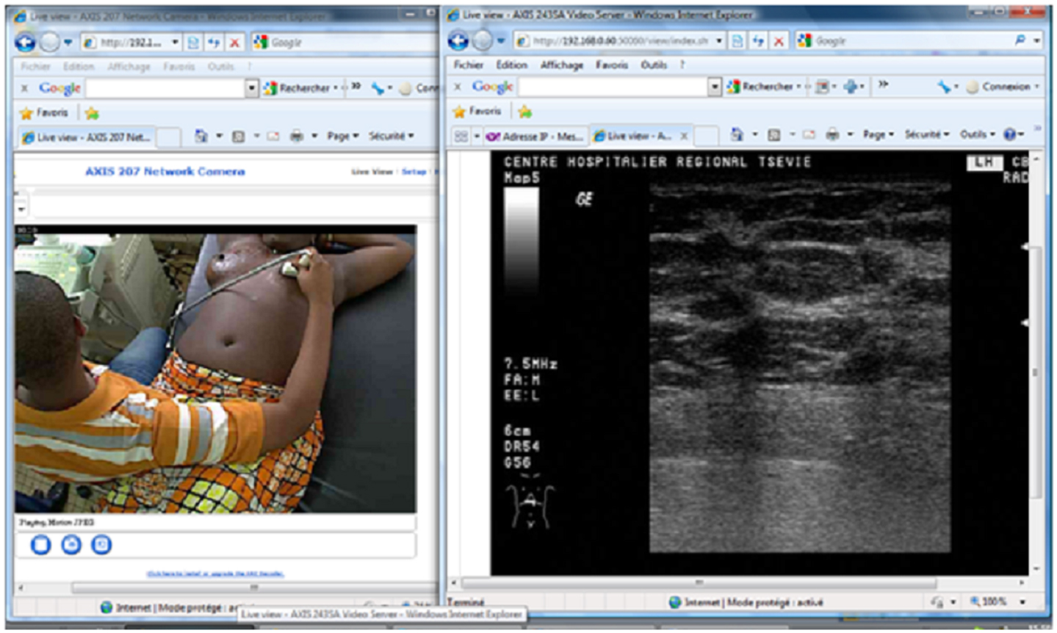This screenshot has height=633, width=1057.
Task: Click Setup link on AXIS 207 camera page
Action: coord(414,172)
